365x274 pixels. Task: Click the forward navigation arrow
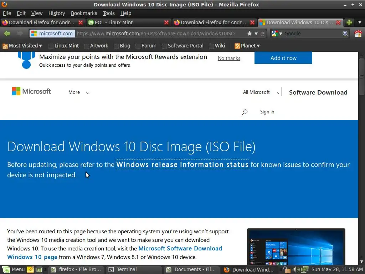(20, 34)
